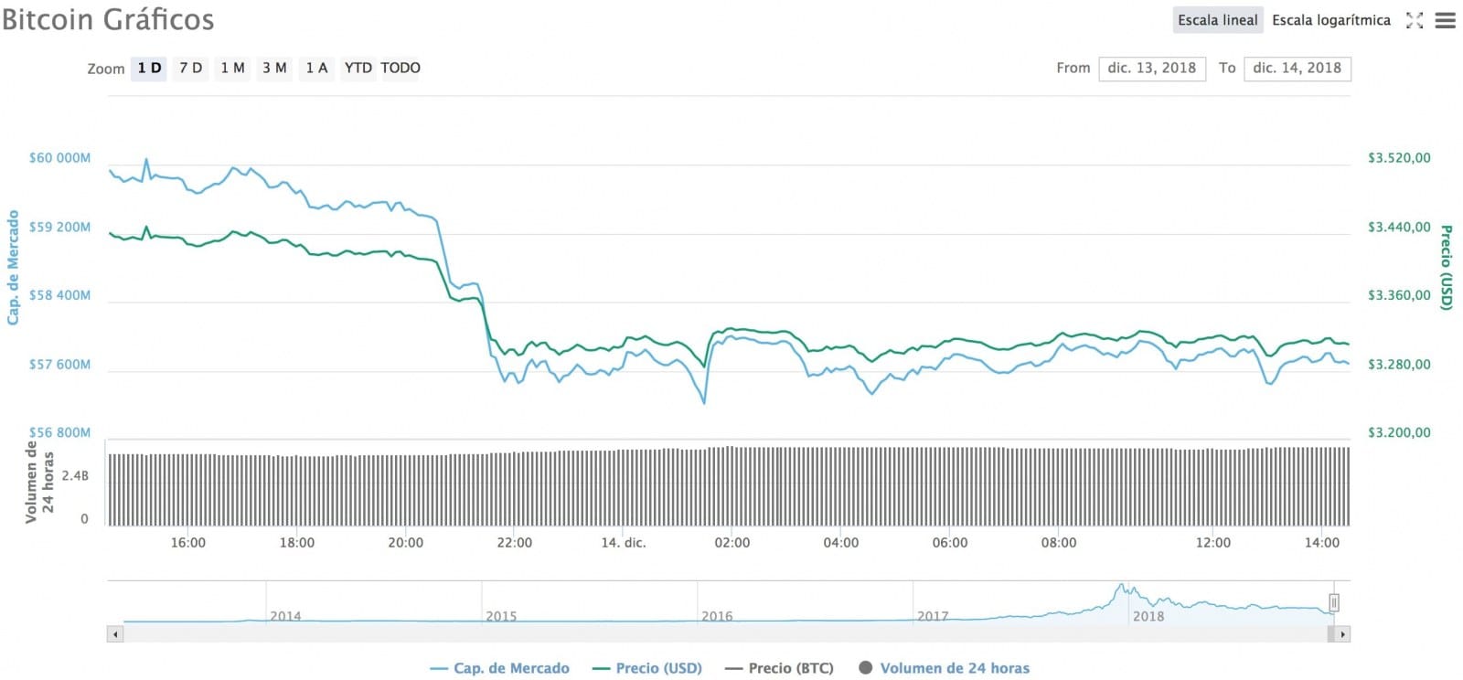This screenshot has width=1463, height=680.
Task: Click the 14. dic. date axis label
Action: click(624, 543)
